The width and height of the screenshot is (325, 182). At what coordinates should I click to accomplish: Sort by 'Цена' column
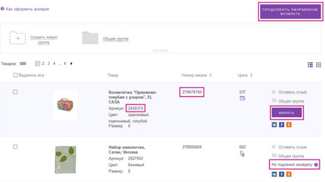click(245, 75)
